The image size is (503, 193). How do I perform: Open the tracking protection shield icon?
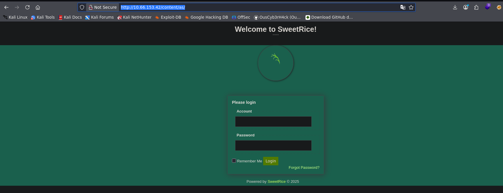click(82, 7)
